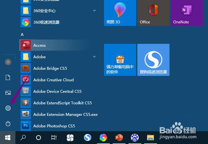
Task: Click the 强力卸载电脑中的软件 tile
Action: point(120,60)
